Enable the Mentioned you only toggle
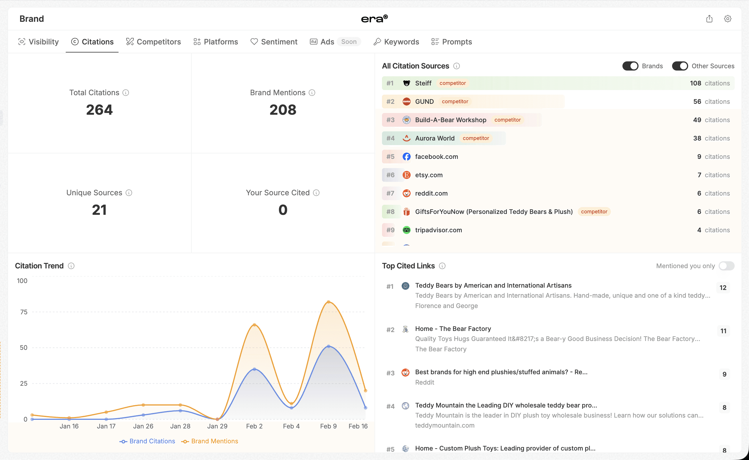 [726, 266]
